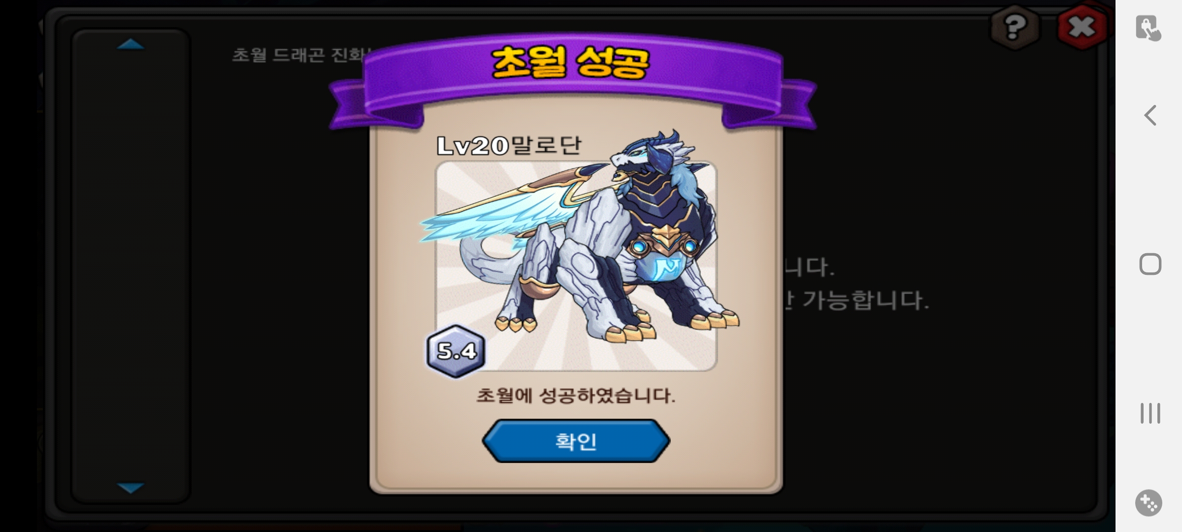Tap the 초월에 성공하였습니다 message
This screenshot has height=532, width=1182.
[576, 396]
